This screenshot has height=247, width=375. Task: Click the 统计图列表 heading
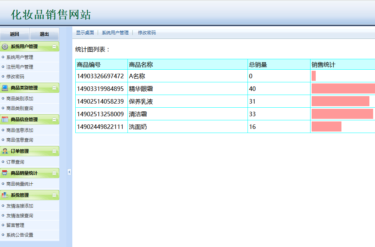click(92, 50)
